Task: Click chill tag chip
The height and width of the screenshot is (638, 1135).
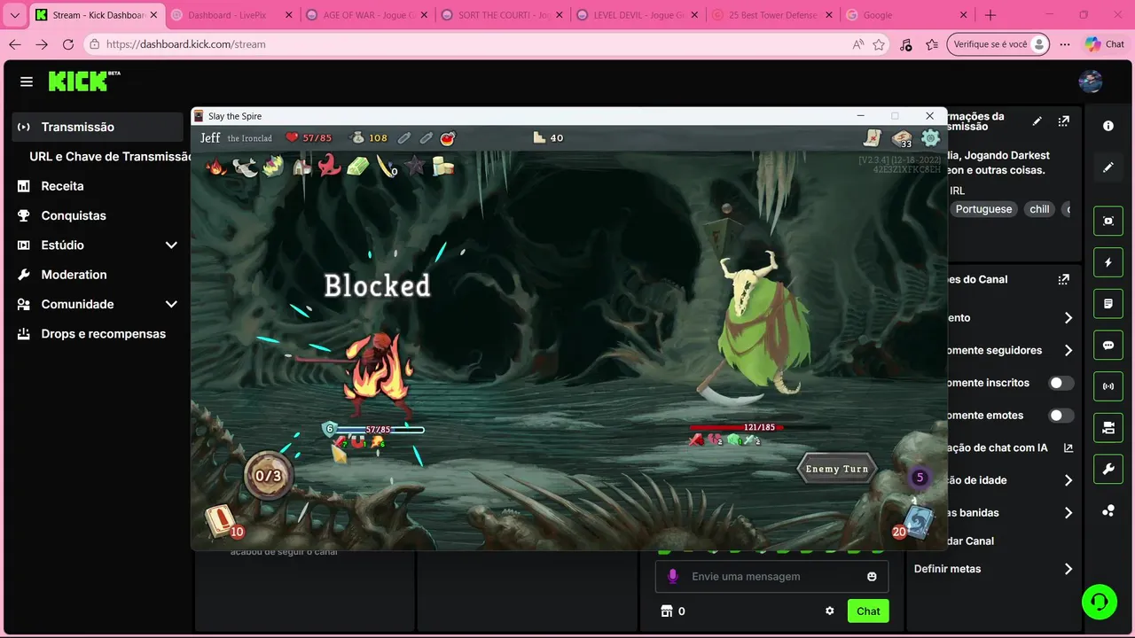Action: [1039, 209]
